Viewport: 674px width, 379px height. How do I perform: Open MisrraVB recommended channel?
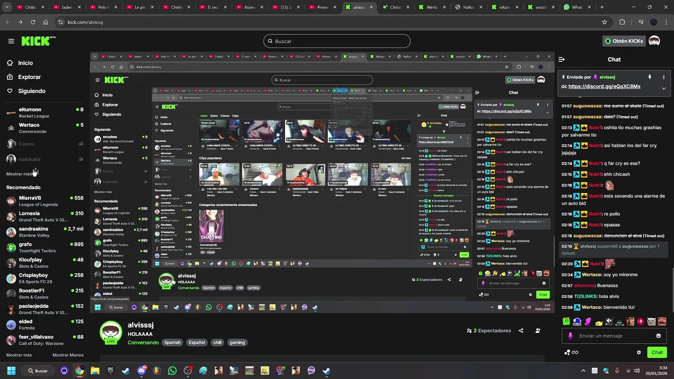point(44,201)
